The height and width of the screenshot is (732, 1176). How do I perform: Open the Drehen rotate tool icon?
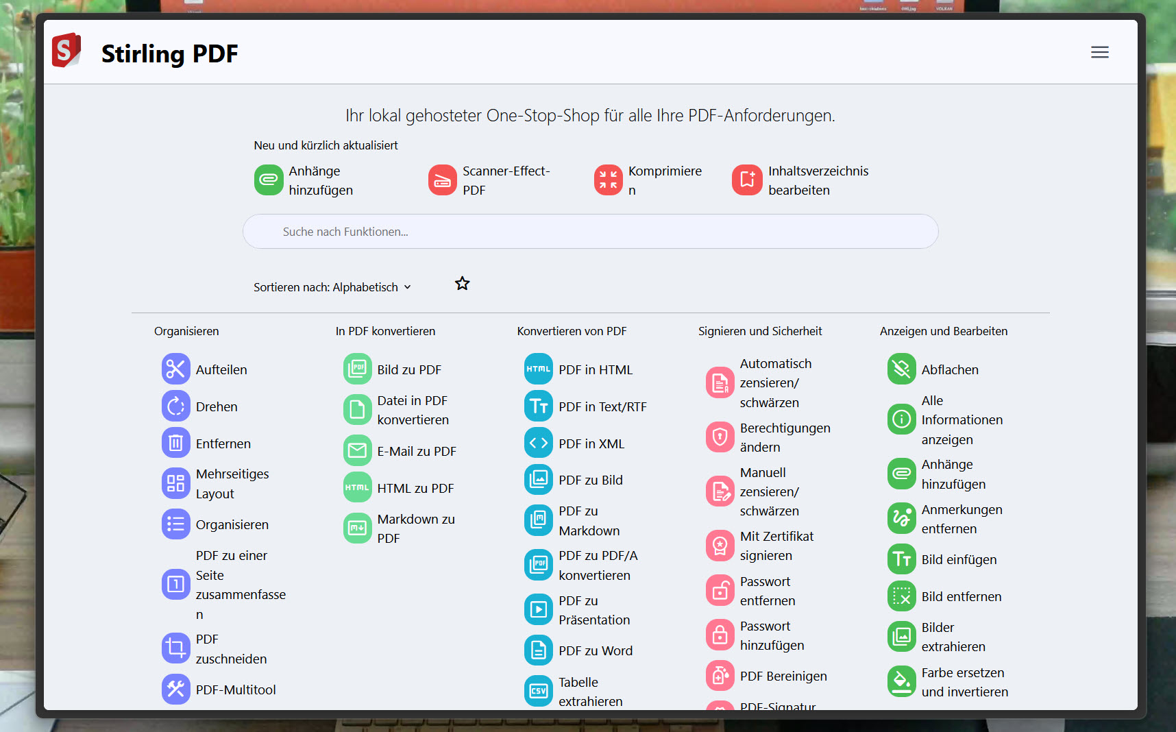coord(175,406)
